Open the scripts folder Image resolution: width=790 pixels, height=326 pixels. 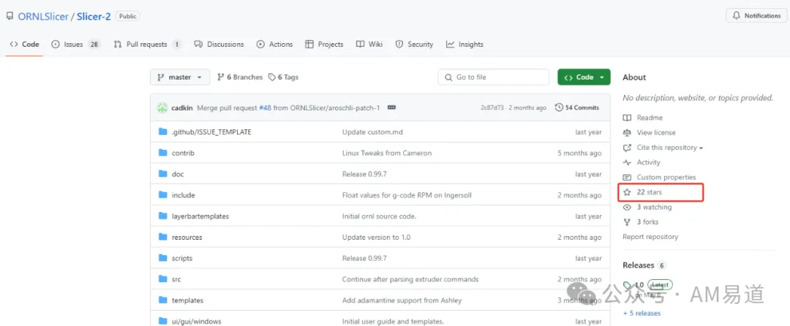click(182, 258)
